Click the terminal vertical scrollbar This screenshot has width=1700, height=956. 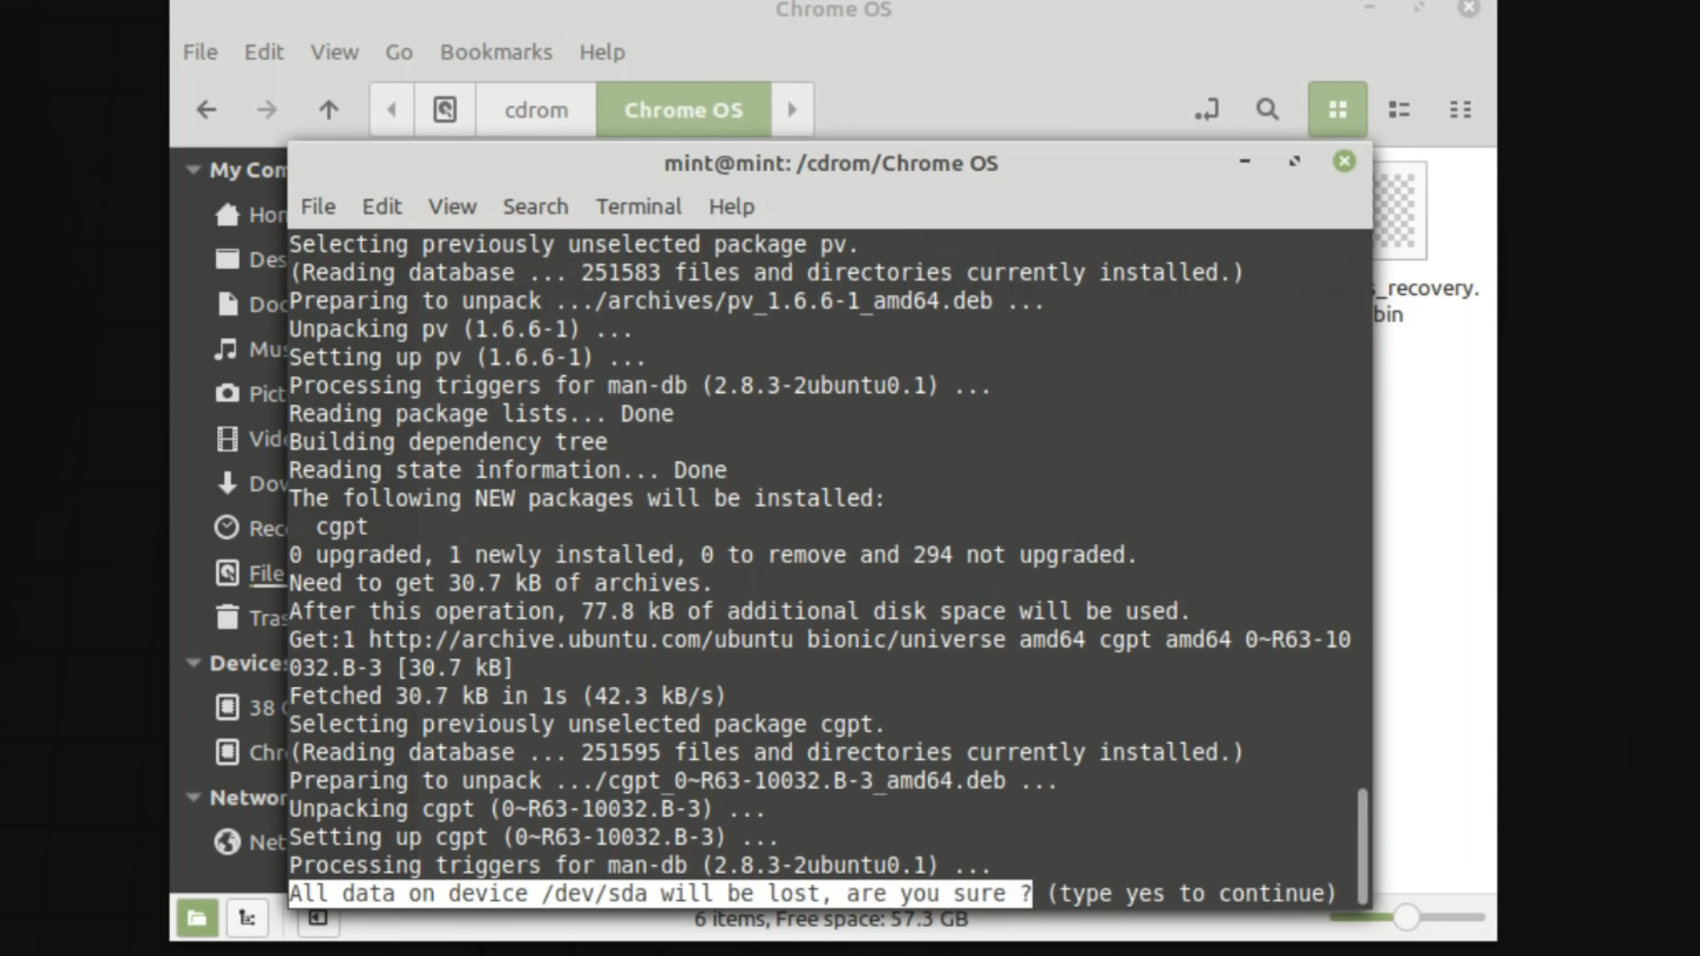1362,845
